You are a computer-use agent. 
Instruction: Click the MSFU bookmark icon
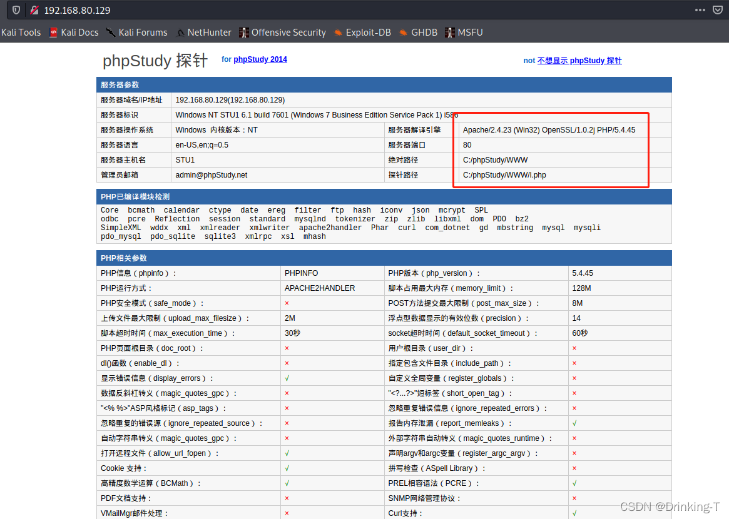coord(449,32)
